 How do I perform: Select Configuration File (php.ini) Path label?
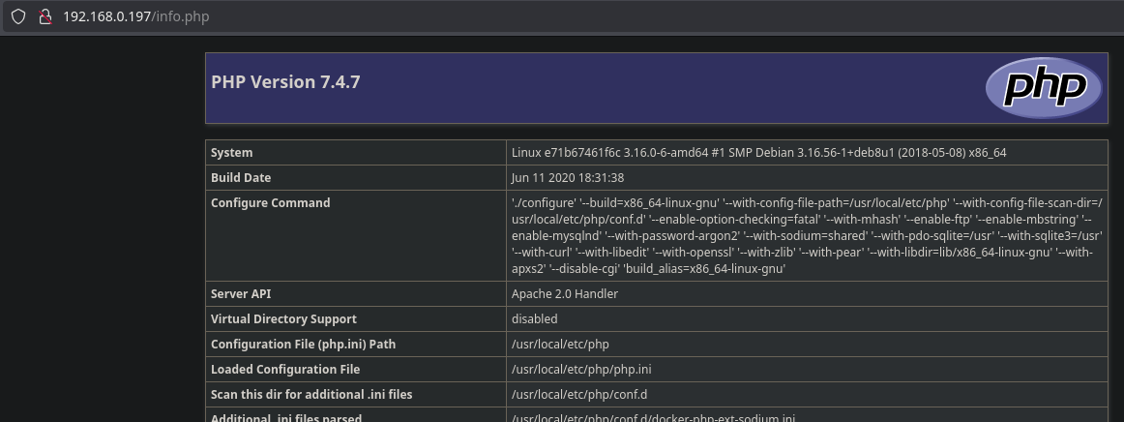click(303, 344)
